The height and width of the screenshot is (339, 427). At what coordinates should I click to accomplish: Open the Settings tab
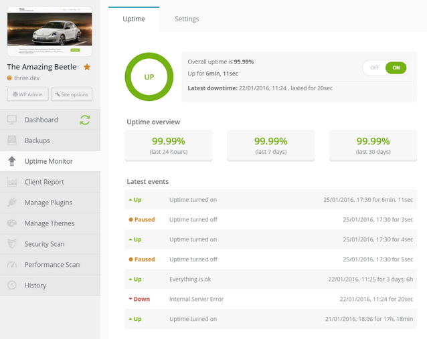[x=187, y=19]
